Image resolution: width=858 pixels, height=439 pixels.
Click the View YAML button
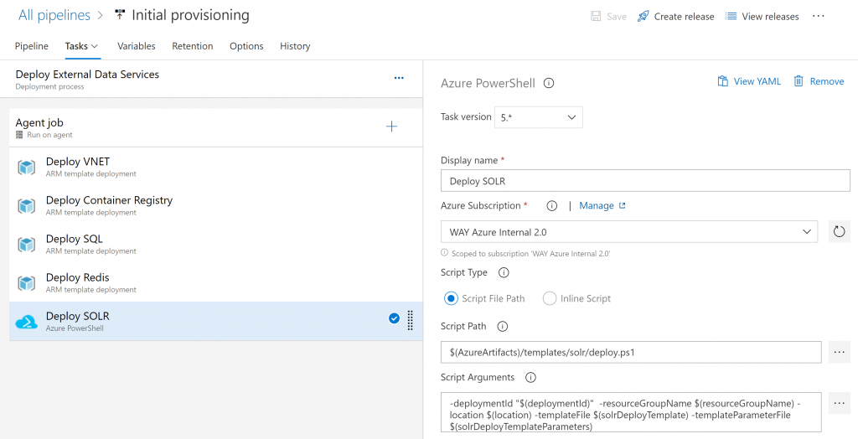click(x=749, y=81)
